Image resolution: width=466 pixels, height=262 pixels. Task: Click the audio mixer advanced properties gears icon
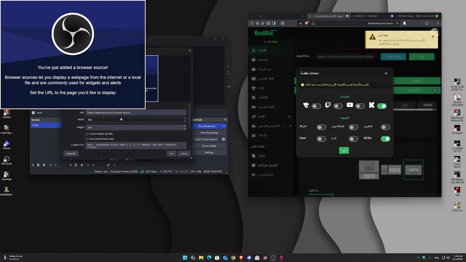point(108,165)
